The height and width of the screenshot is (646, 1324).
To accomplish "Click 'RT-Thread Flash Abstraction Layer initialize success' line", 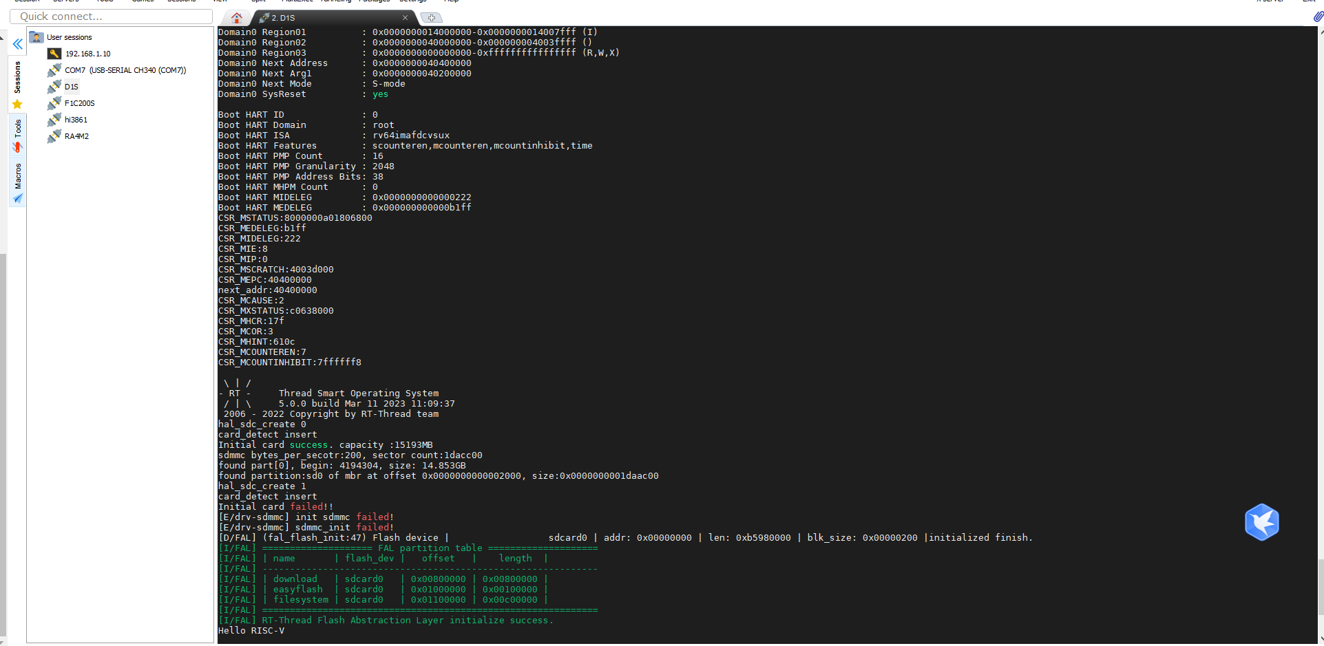I will [386, 621].
